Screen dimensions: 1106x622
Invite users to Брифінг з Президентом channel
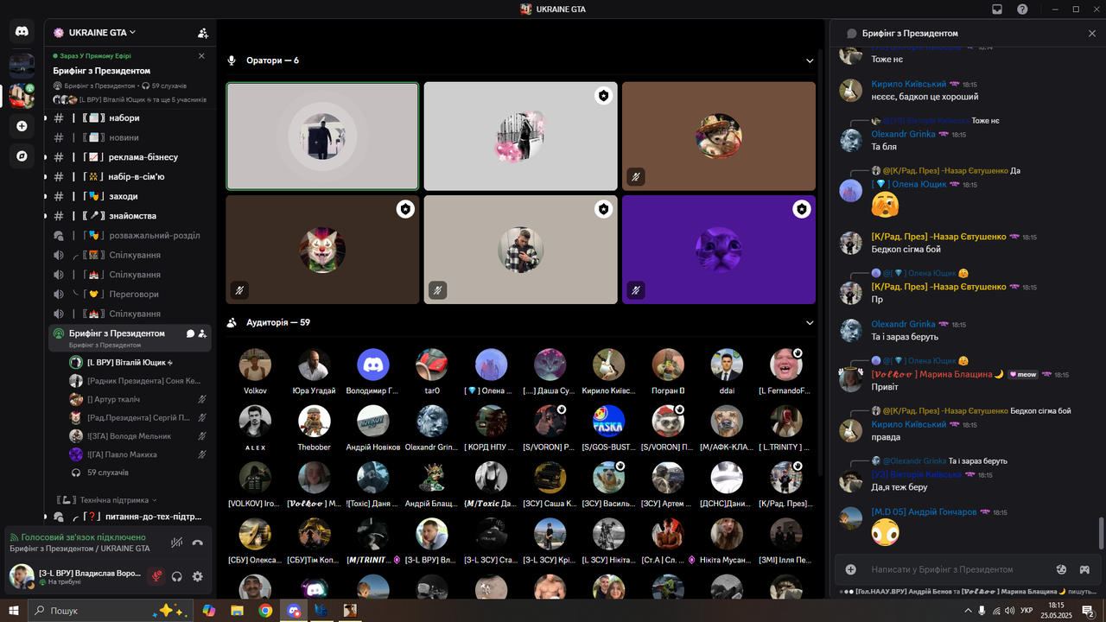202,333
